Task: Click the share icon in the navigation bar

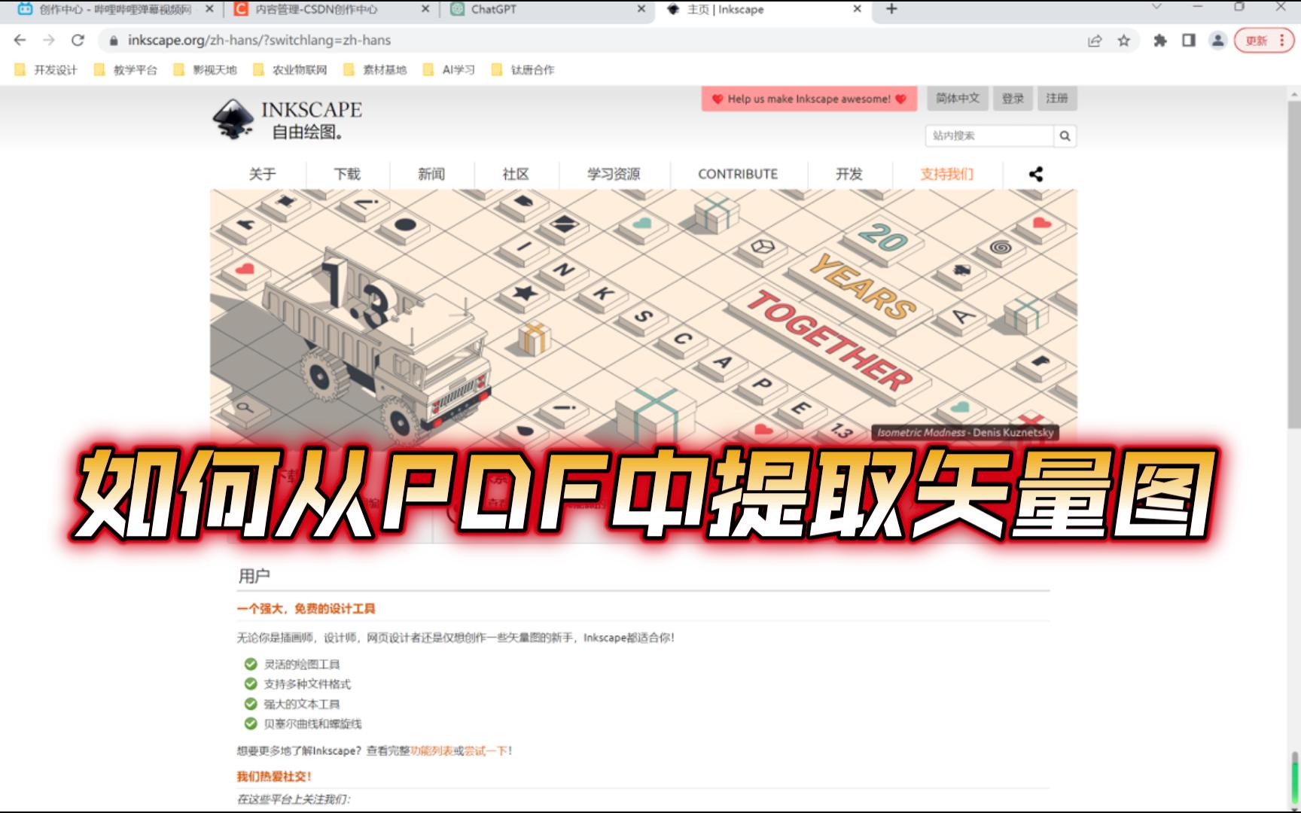Action: coord(1036,174)
